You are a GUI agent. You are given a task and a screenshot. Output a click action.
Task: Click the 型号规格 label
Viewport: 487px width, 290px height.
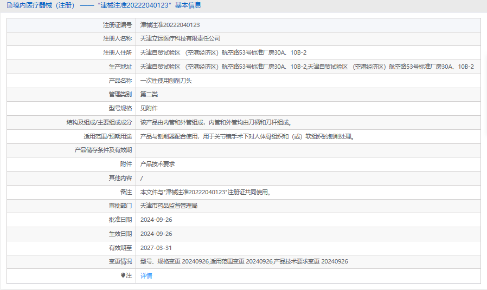(x=120, y=108)
